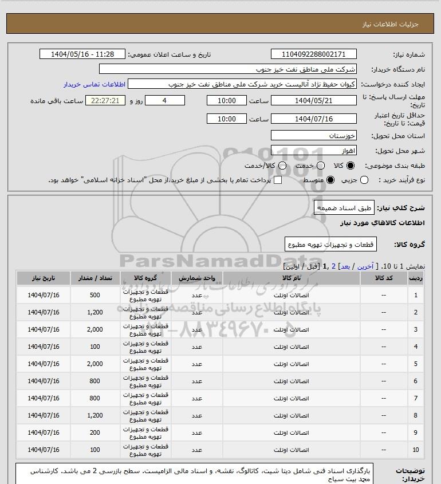Click the گروه کالا column header
Viewport: 441px width, 484px height.
click(x=145, y=278)
